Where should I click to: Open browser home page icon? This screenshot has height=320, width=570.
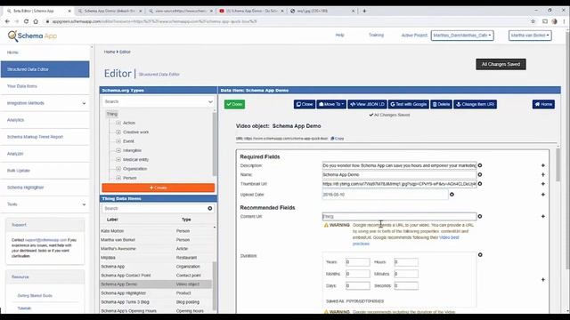coord(36,21)
